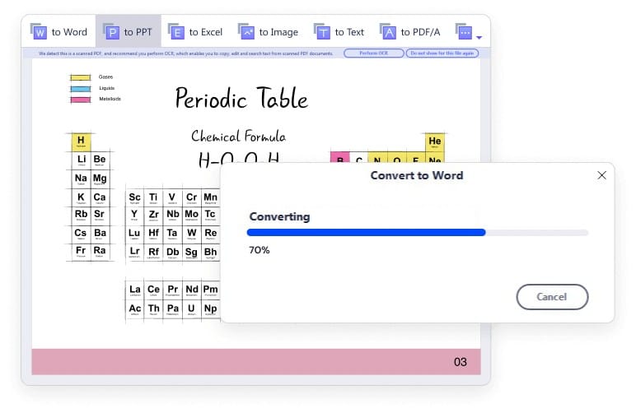Click the more conversion options icon

(x=464, y=31)
